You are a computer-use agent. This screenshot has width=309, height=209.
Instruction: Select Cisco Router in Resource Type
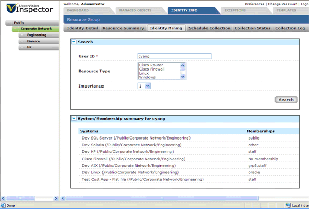click(x=151, y=65)
